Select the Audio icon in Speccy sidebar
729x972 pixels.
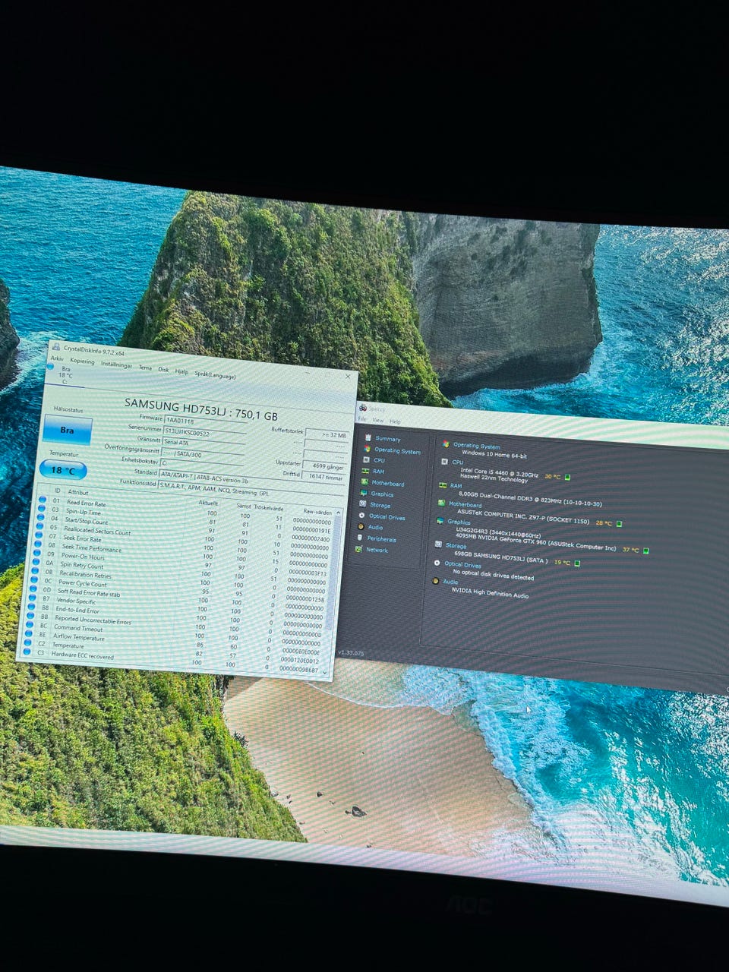click(x=361, y=526)
